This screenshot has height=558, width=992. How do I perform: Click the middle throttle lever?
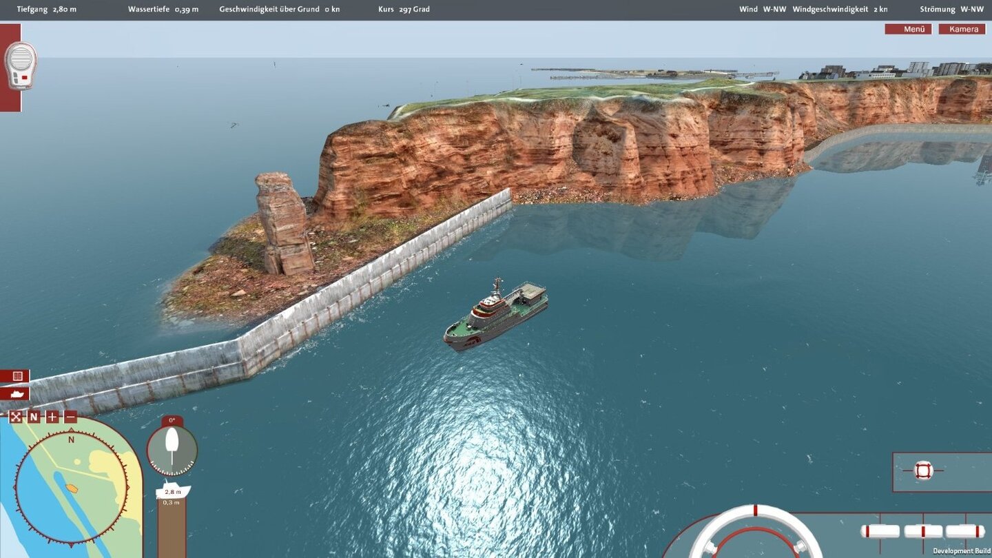(x=922, y=530)
